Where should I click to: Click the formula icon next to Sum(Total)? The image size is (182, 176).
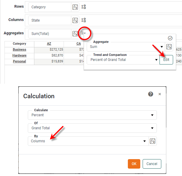click(x=75, y=34)
